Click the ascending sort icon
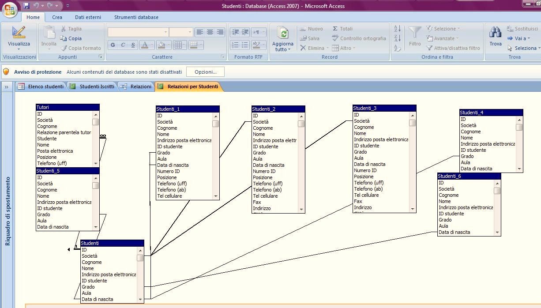 [x=397, y=28]
